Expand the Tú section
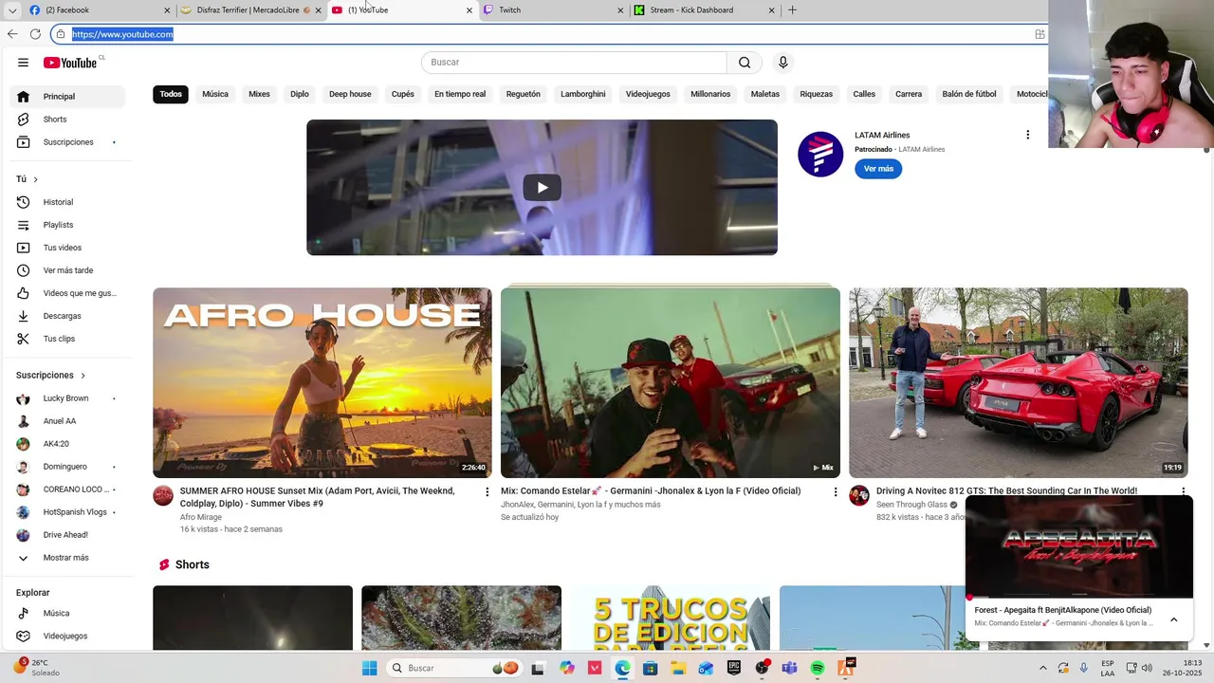 (x=28, y=179)
